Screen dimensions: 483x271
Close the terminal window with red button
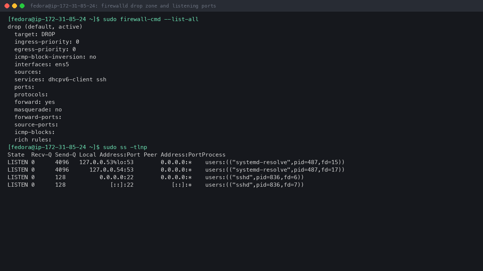pyautogui.click(x=7, y=6)
